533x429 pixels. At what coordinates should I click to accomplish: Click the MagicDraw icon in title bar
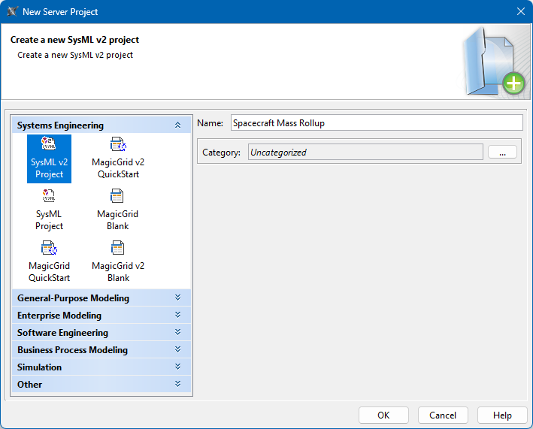pos(12,11)
